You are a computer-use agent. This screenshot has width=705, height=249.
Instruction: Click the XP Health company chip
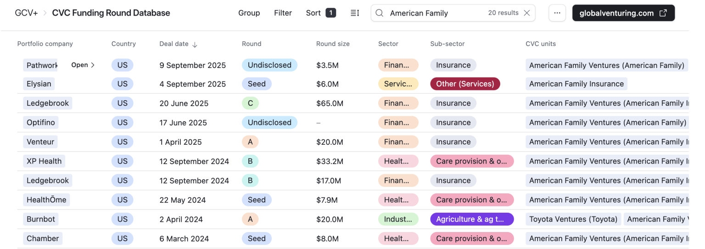(x=44, y=161)
